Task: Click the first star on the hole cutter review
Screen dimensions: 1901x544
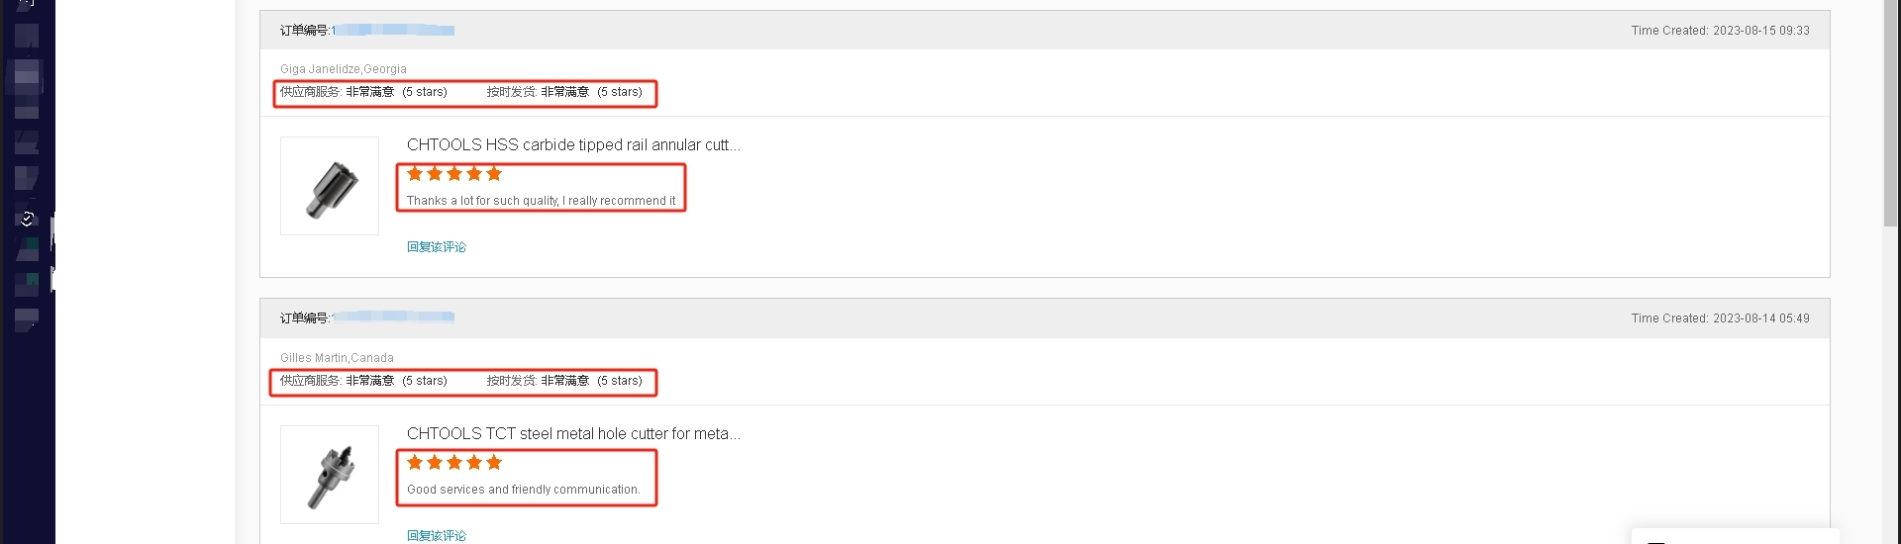Action: click(415, 463)
